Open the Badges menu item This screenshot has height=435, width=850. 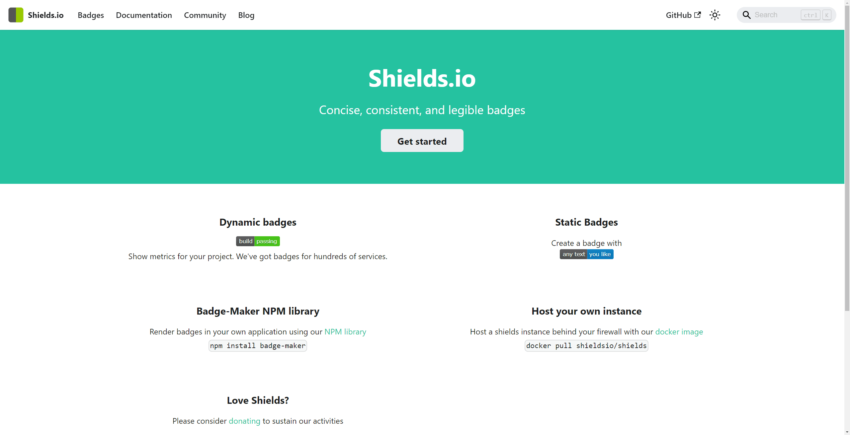[91, 15]
